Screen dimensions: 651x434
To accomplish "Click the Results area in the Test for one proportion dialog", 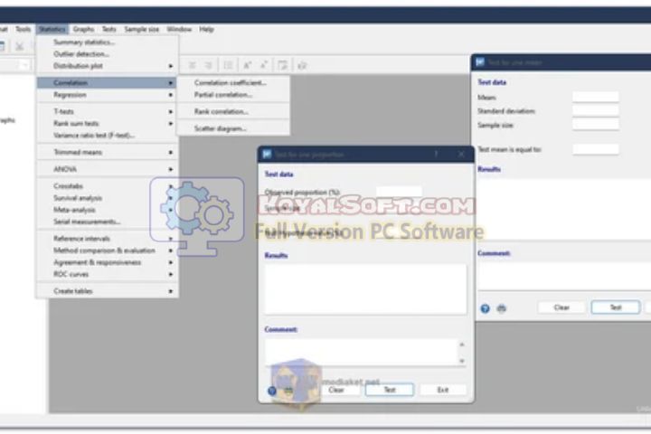I will pyautogui.click(x=365, y=289).
